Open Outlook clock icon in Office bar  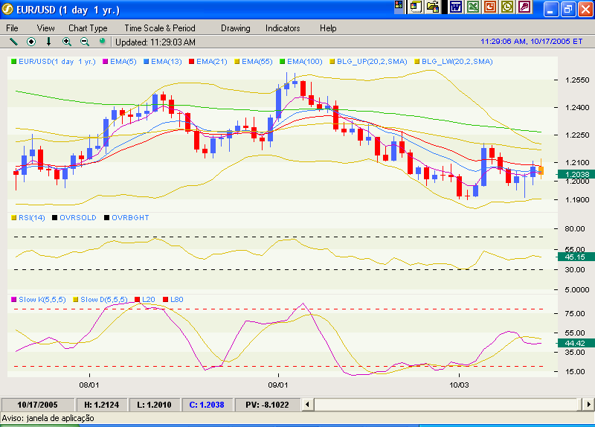pos(507,7)
